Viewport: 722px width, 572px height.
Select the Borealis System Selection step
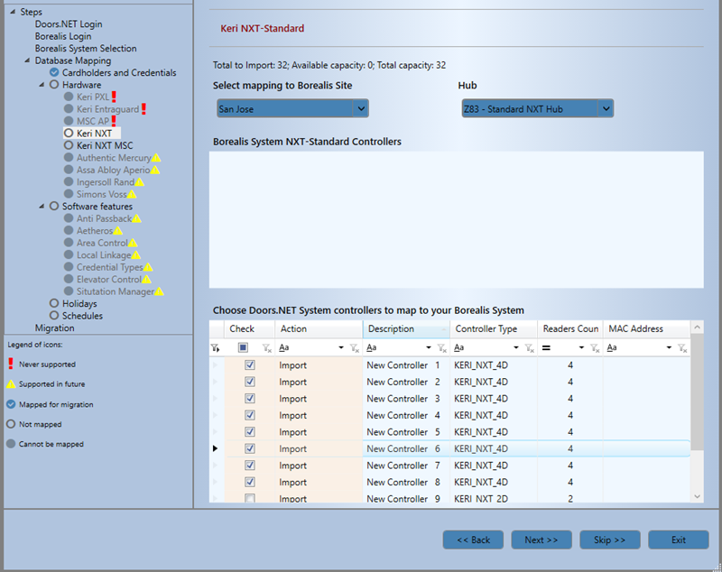coord(86,49)
